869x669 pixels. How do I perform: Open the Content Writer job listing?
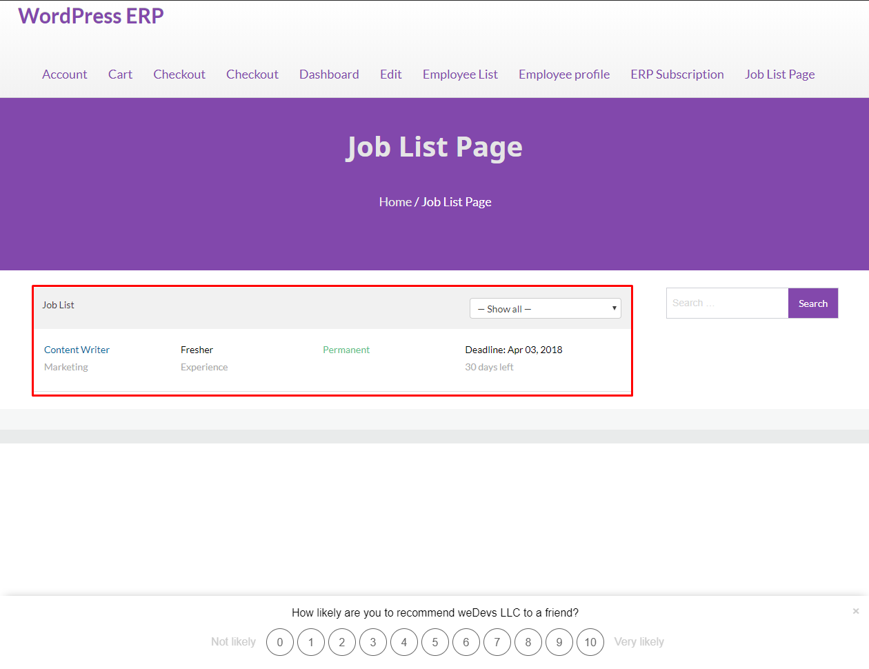click(x=77, y=350)
